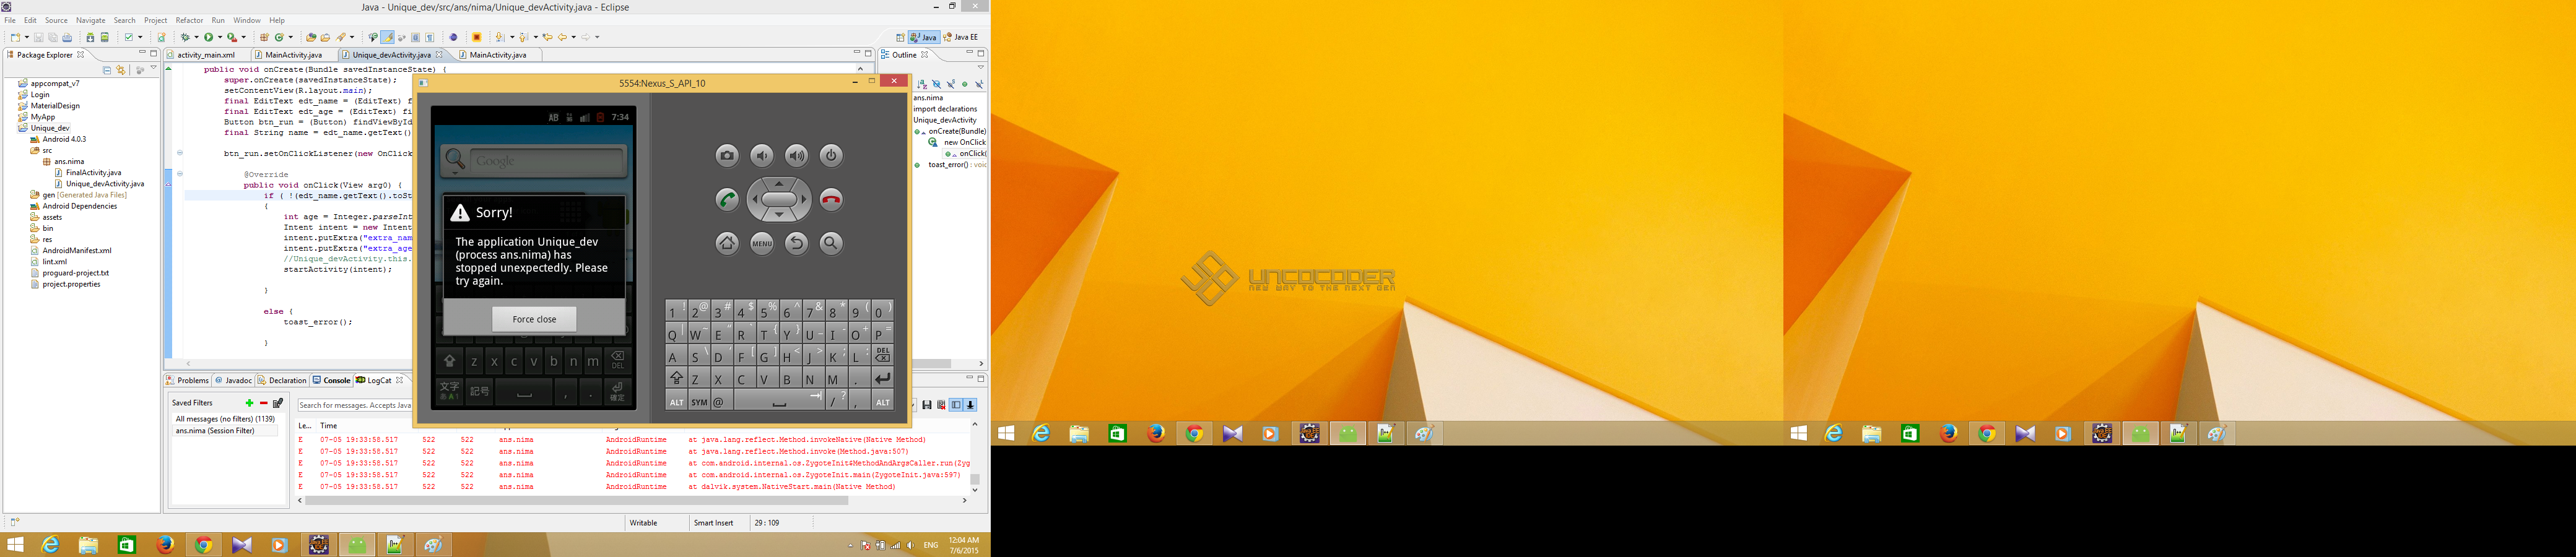Switch to the activity_main.xml editor tab
Image resolution: width=2576 pixels, height=557 pixels.
coord(206,55)
